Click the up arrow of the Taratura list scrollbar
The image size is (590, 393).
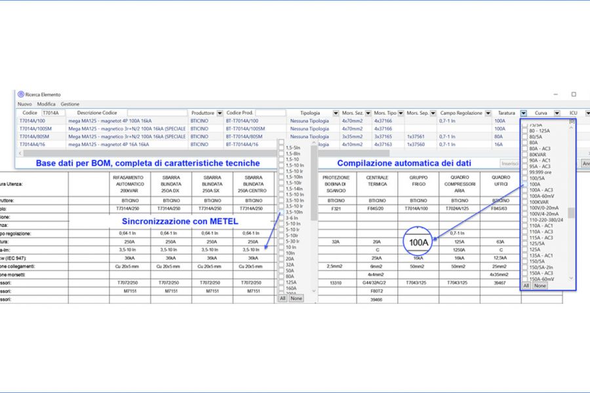[x=571, y=128]
